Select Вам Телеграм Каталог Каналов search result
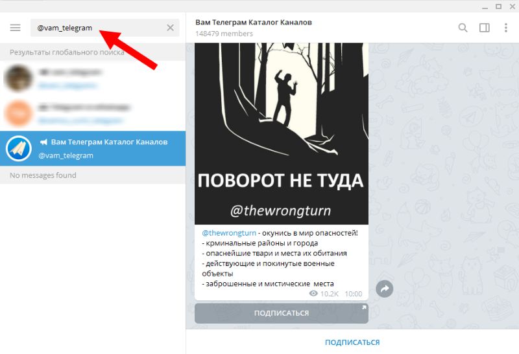The image size is (519, 354). [x=93, y=149]
